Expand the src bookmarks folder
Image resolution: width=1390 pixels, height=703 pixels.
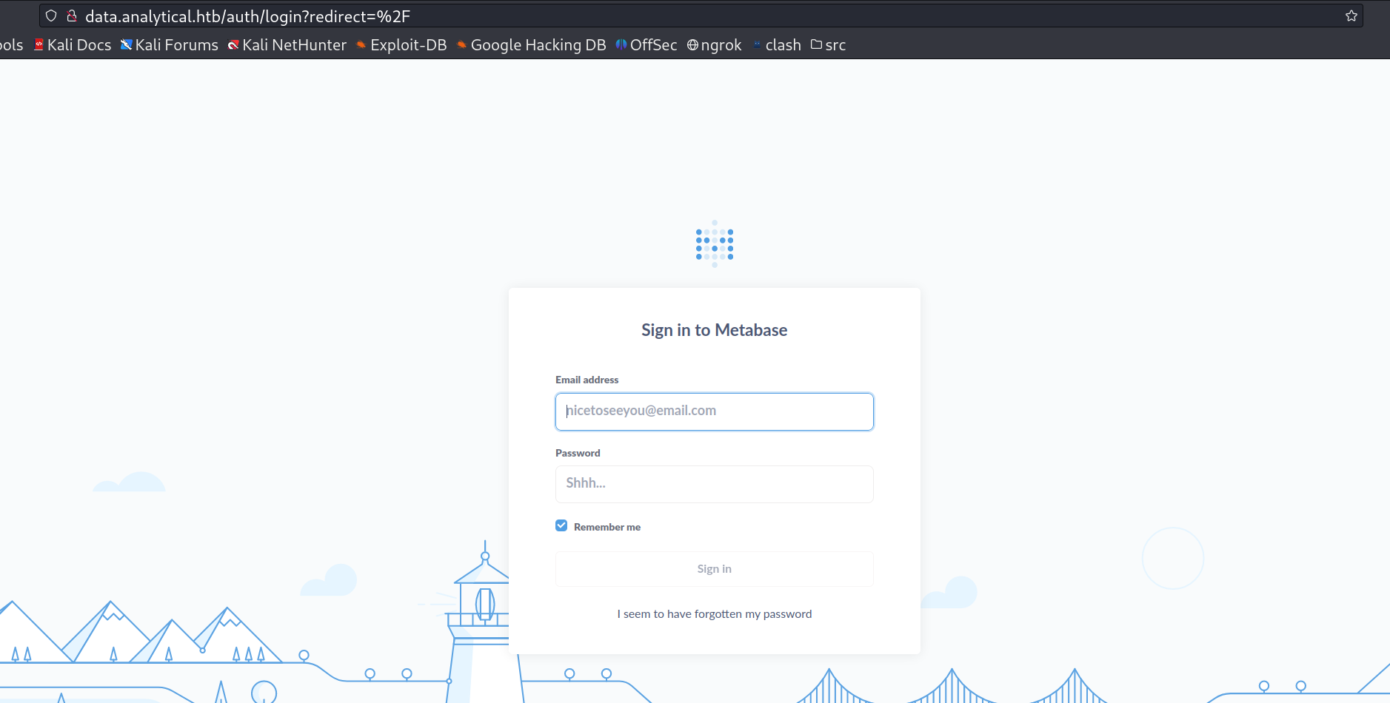(828, 45)
